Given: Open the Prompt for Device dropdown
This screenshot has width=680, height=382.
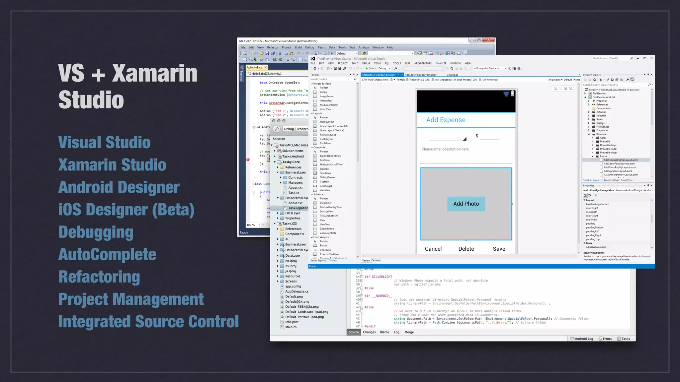Looking at the screenshot, I should coord(490,68).
